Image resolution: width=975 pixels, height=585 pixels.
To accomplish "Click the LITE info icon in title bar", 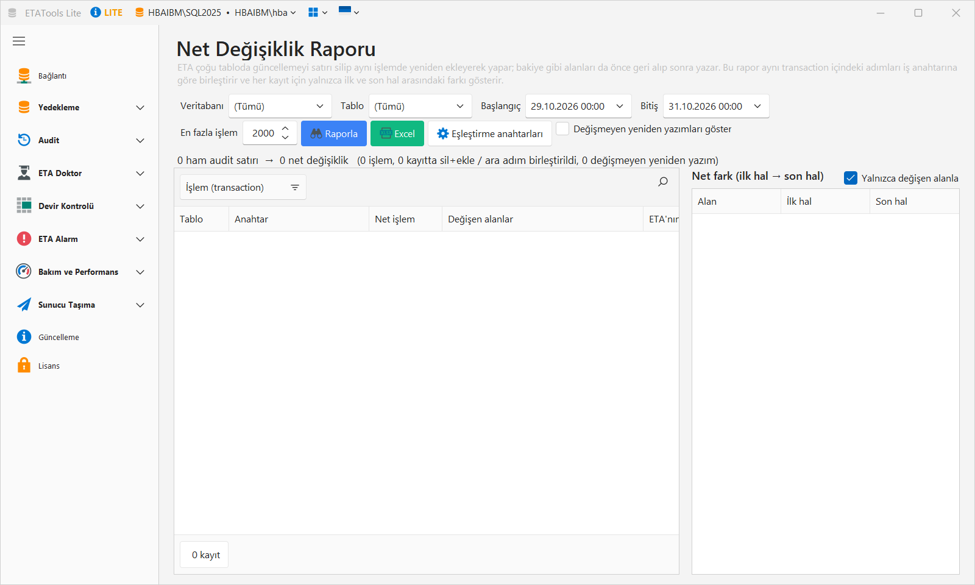I will (96, 12).
